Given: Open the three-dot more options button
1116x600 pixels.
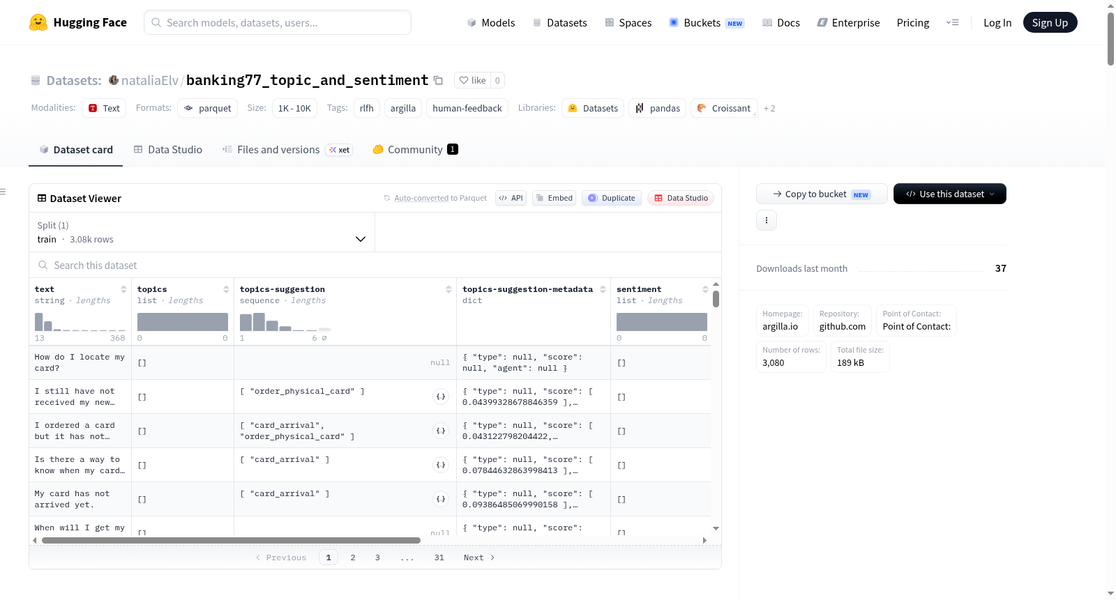Looking at the screenshot, I should (x=767, y=220).
